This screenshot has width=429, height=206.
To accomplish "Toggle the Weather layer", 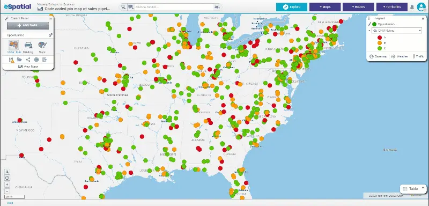I will [400, 56].
